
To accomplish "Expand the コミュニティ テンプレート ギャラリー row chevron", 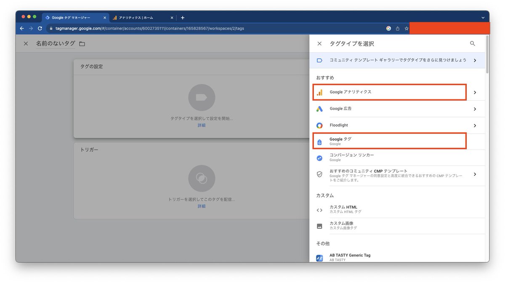I will [x=475, y=60].
